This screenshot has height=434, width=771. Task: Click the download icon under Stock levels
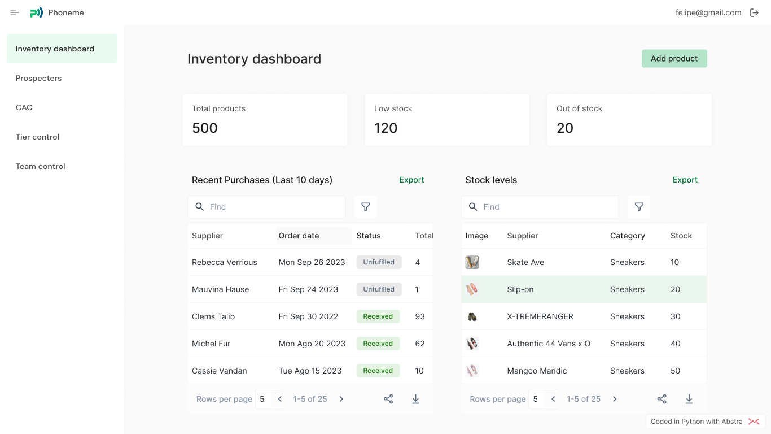coord(689,398)
